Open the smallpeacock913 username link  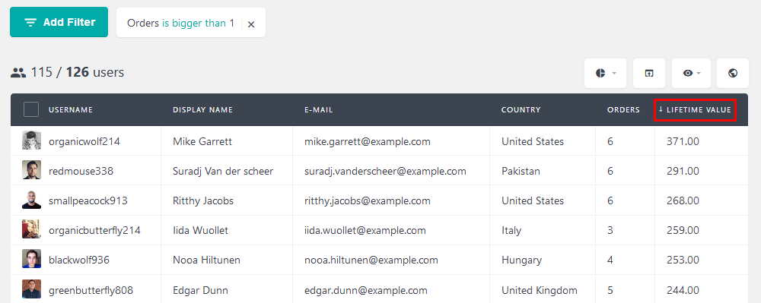point(88,200)
